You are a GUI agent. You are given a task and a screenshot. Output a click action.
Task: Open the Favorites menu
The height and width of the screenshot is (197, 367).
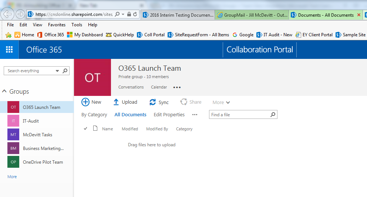57,25
